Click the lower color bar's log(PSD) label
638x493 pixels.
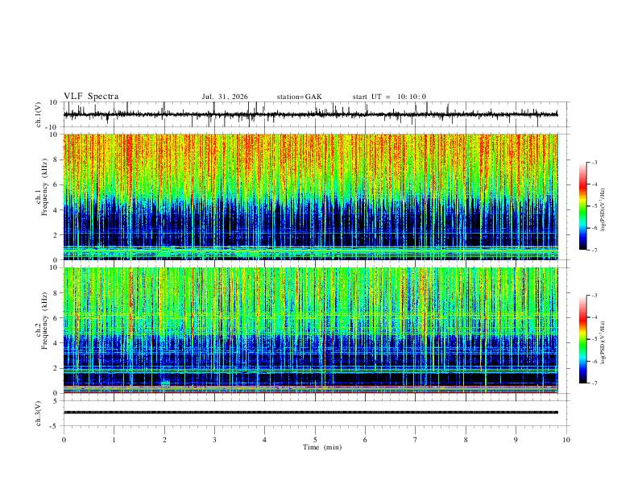[603, 342]
